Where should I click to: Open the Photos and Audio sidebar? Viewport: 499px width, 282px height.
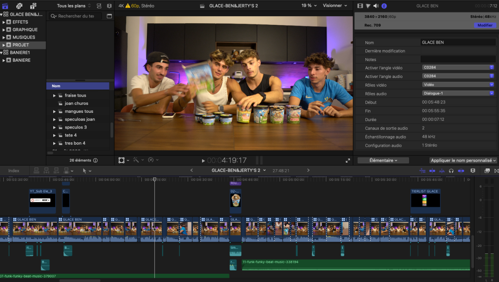[19, 6]
